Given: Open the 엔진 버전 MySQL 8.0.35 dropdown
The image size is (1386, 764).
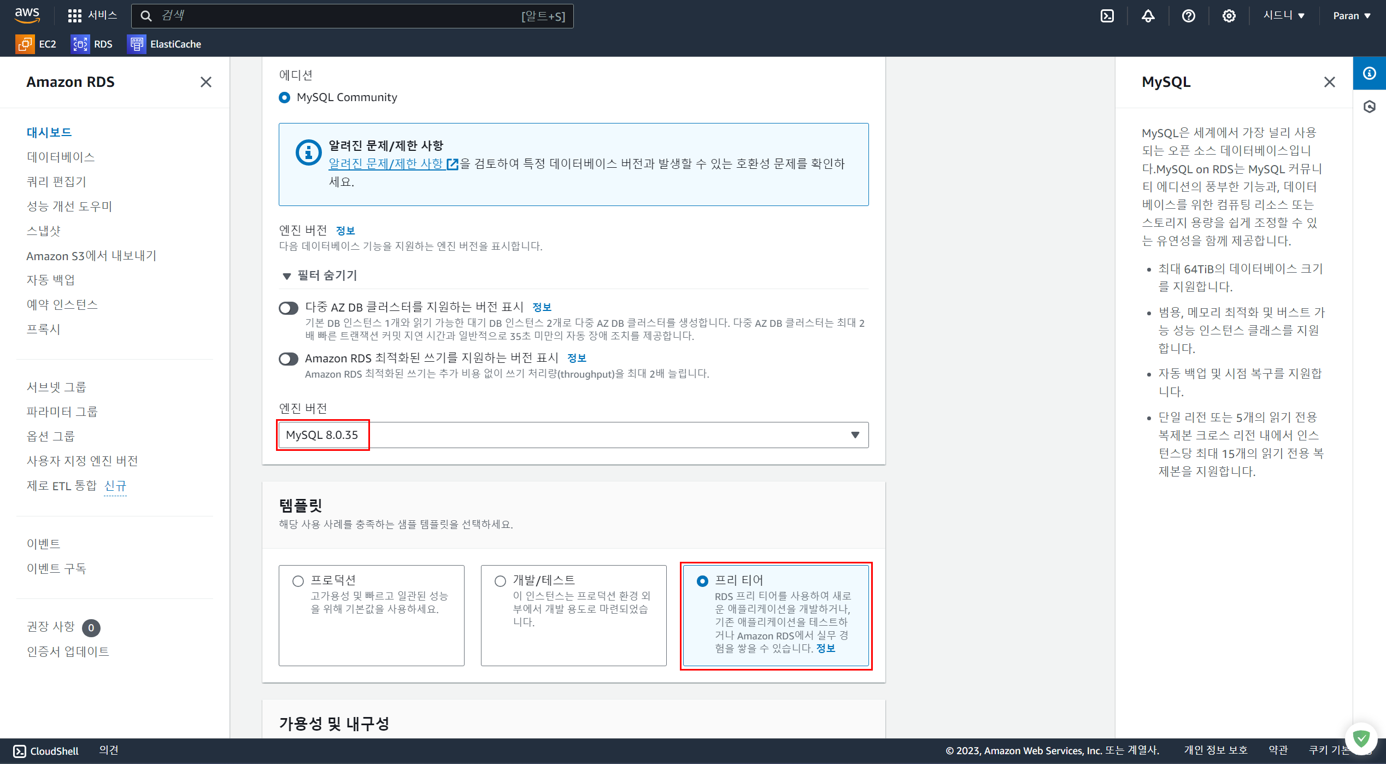Looking at the screenshot, I should (573, 435).
